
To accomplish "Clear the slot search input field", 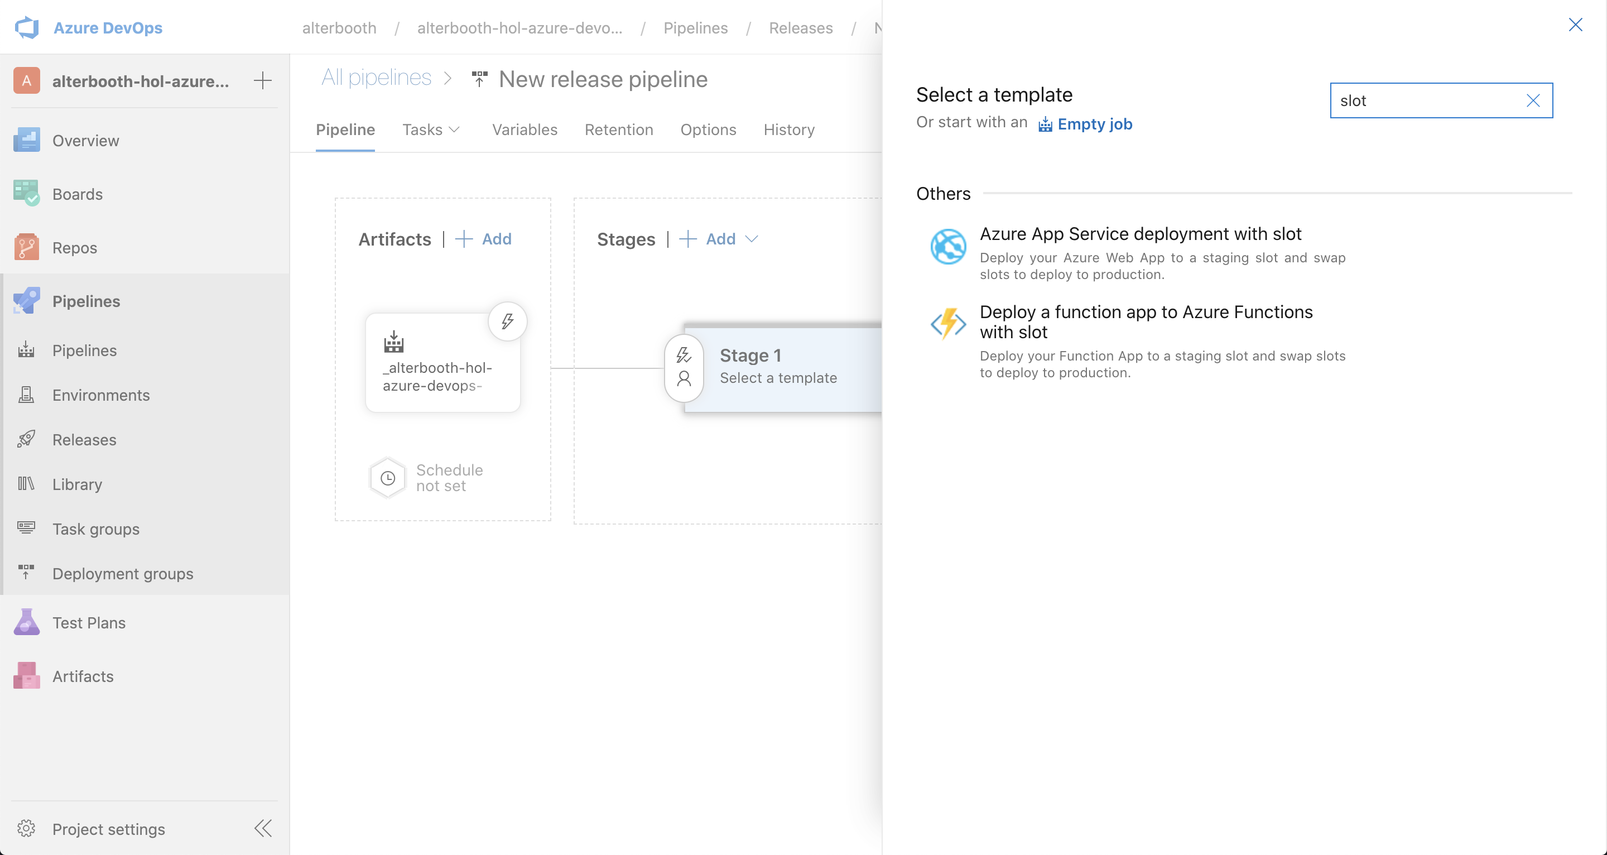I will point(1534,99).
